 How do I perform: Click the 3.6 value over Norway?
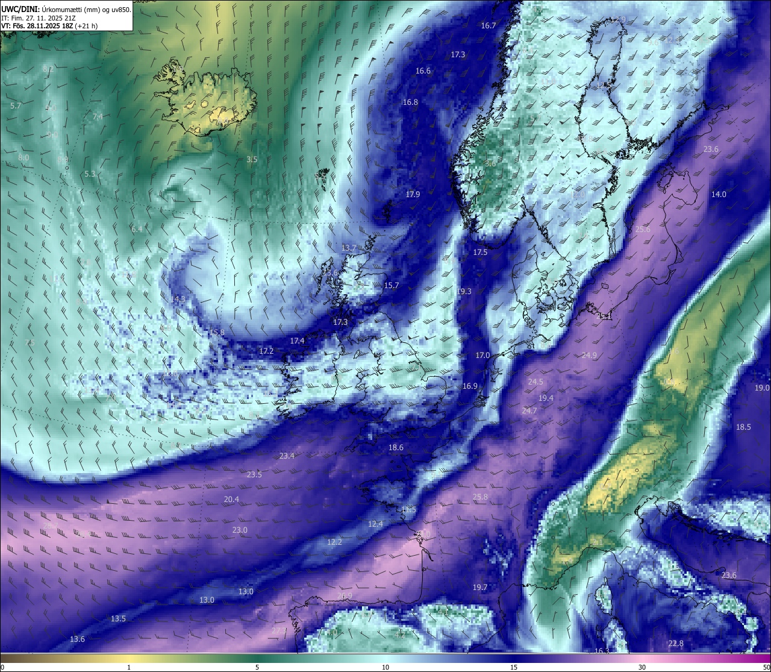[x=490, y=164]
